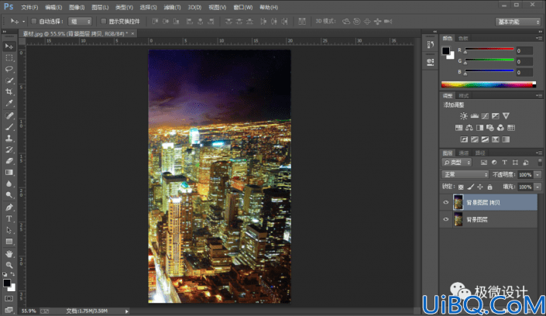546x316 pixels.
Task: Open the auto-select group dropdown
Action: pyautogui.click(x=80, y=22)
